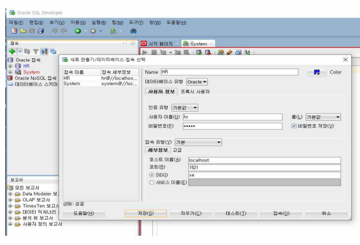Select the 서비스 이름 radio button

click(x=152, y=182)
